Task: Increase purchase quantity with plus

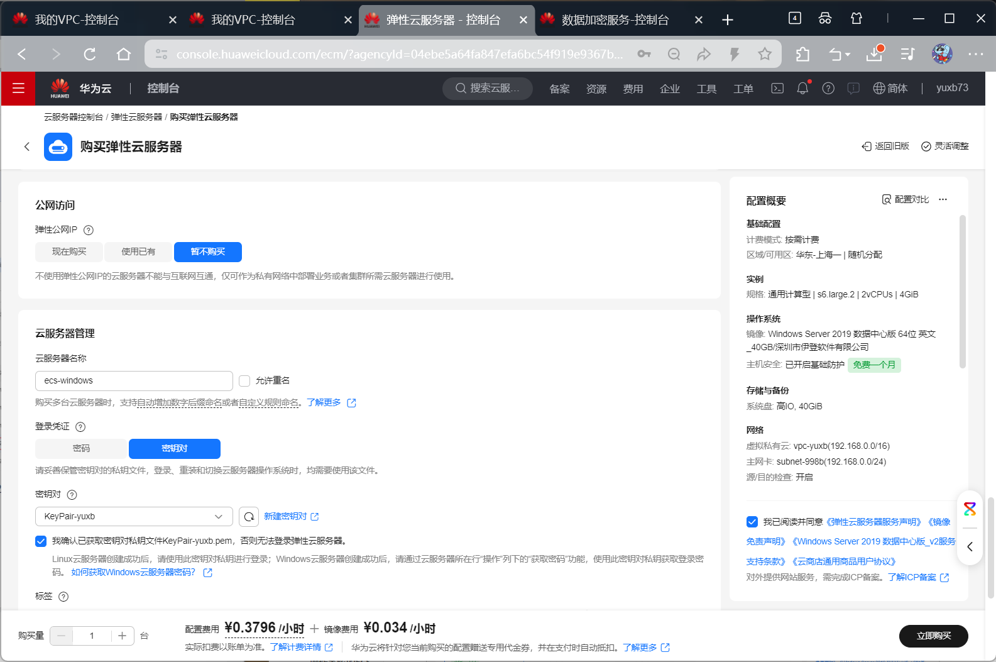Action: tap(123, 636)
